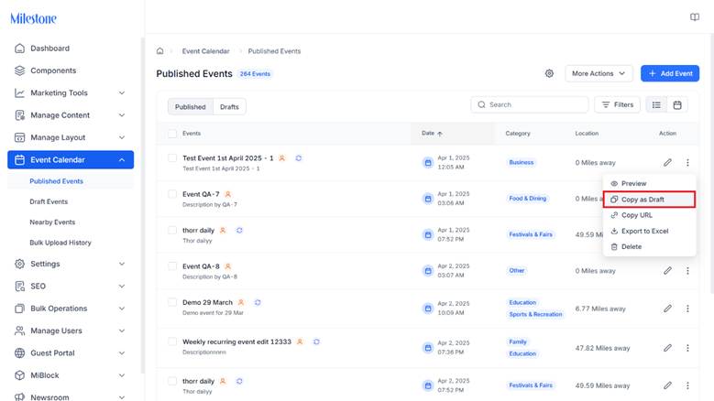Expand Marketing Tools menu
Image resolution: width=714 pixels, height=401 pixels.
coord(71,92)
